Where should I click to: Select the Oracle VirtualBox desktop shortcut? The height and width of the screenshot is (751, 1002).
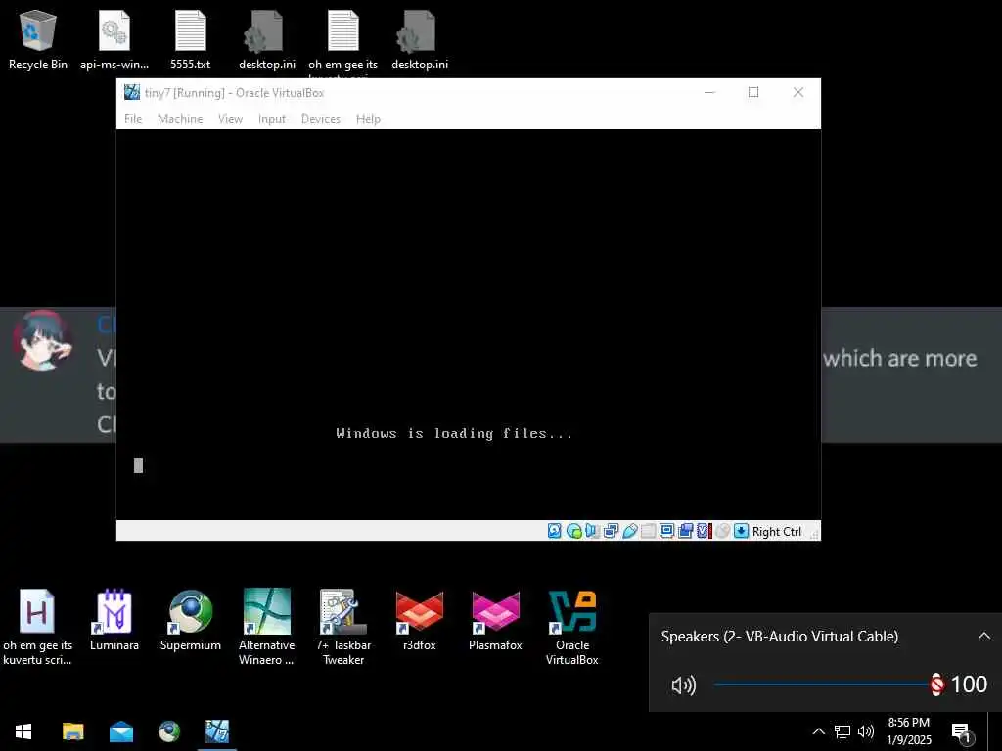pos(571,627)
